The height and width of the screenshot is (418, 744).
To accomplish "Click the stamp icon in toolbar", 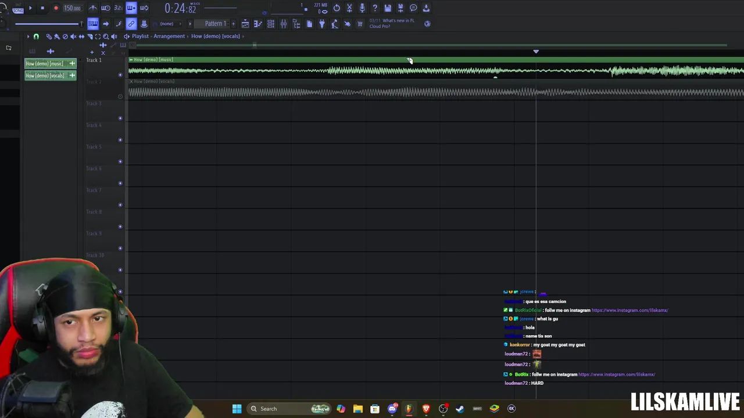I will pyautogui.click(x=144, y=24).
